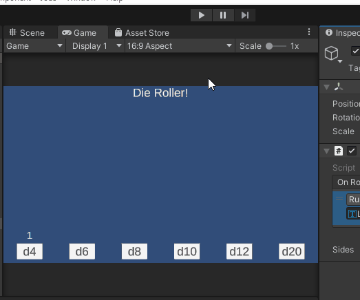Roll the d8 die button
Image resolution: width=360 pixels, height=300 pixels.
tap(134, 252)
